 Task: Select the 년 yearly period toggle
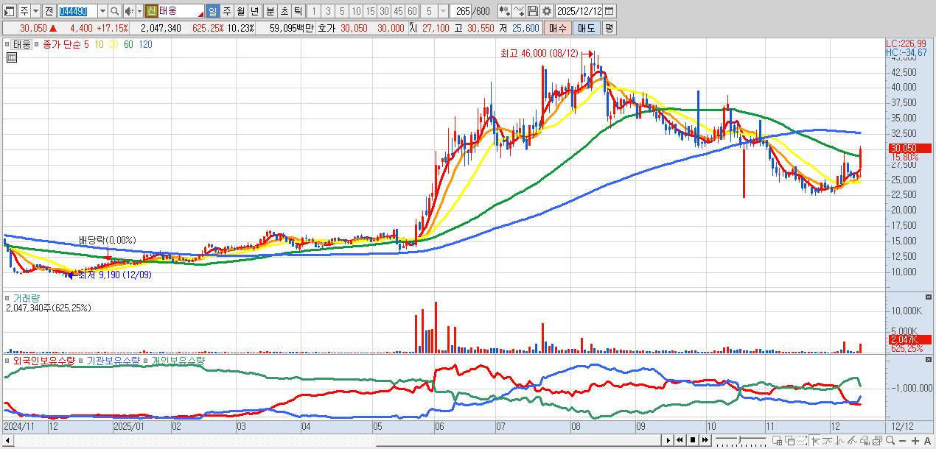[x=254, y=11]
